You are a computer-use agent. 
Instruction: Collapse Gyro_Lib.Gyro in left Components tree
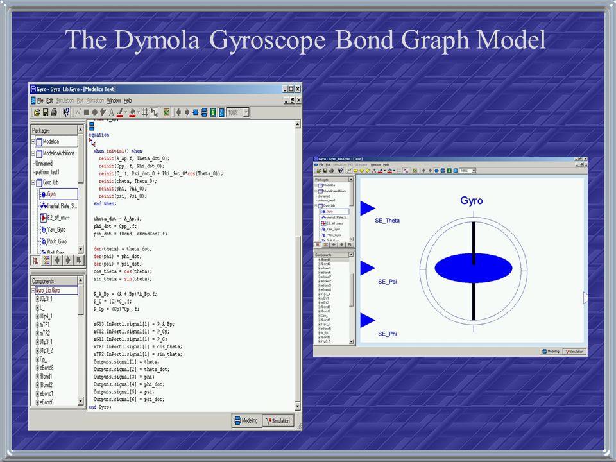tap(33, 290)
